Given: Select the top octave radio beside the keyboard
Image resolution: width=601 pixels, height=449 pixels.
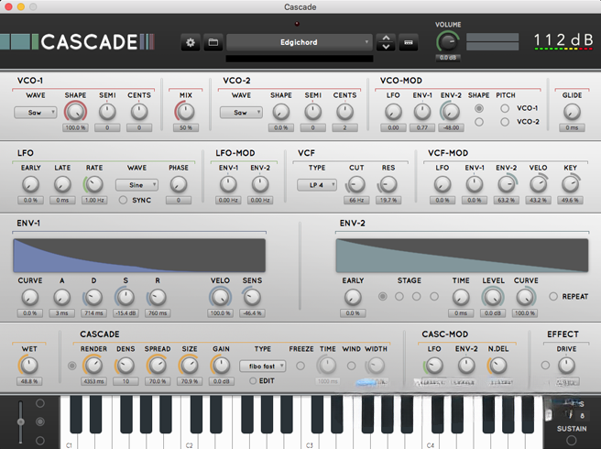Looking at the screenshot, I should (x=40, y=403).
